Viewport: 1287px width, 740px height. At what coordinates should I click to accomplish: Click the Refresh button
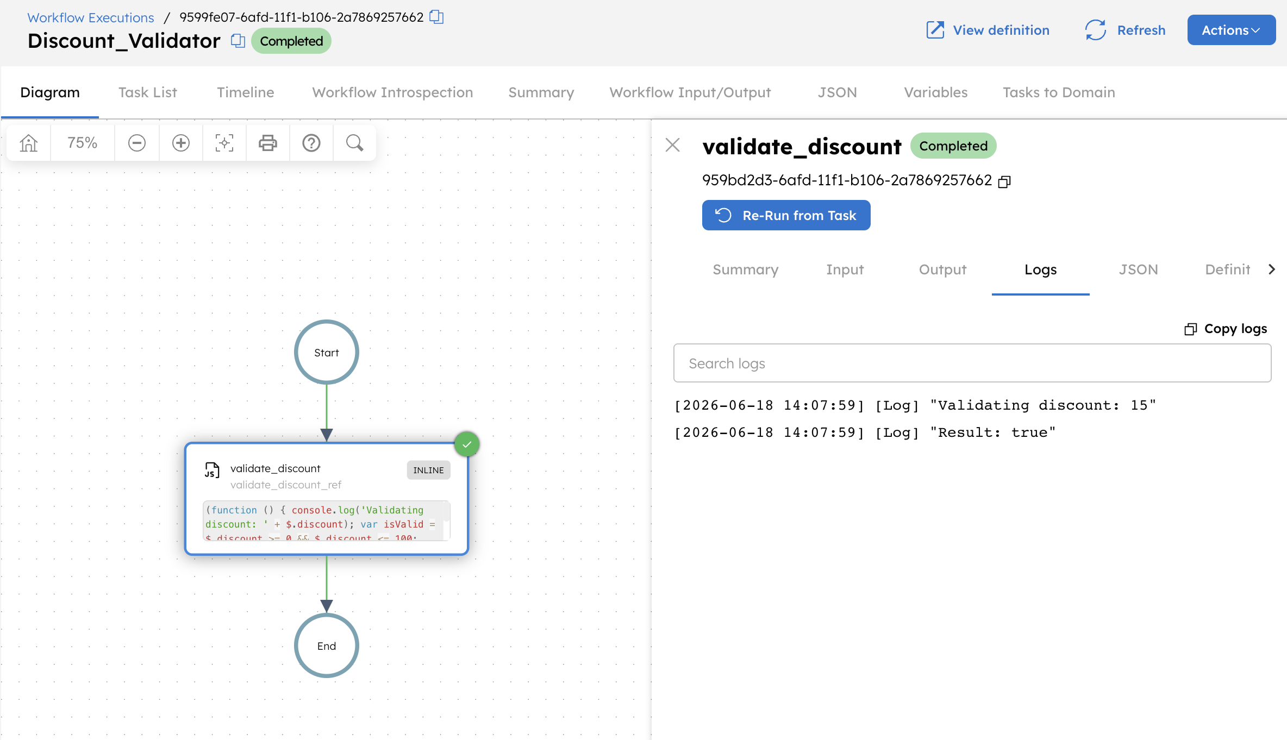point(1125,30)
